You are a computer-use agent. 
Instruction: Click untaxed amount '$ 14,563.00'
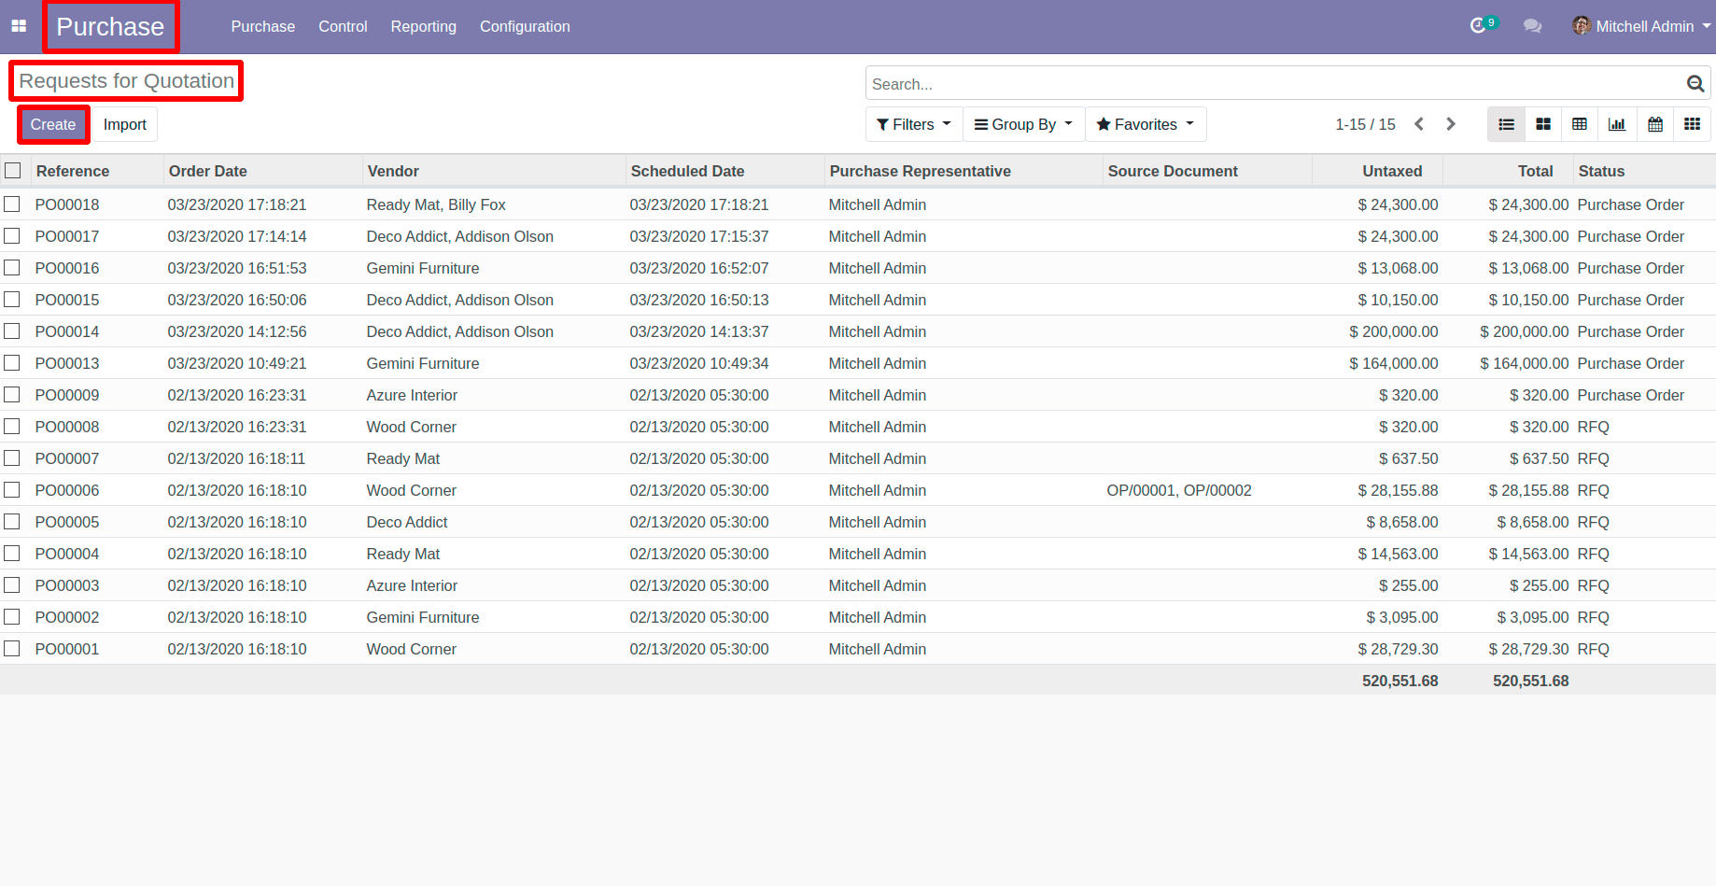click(1398, 554)
